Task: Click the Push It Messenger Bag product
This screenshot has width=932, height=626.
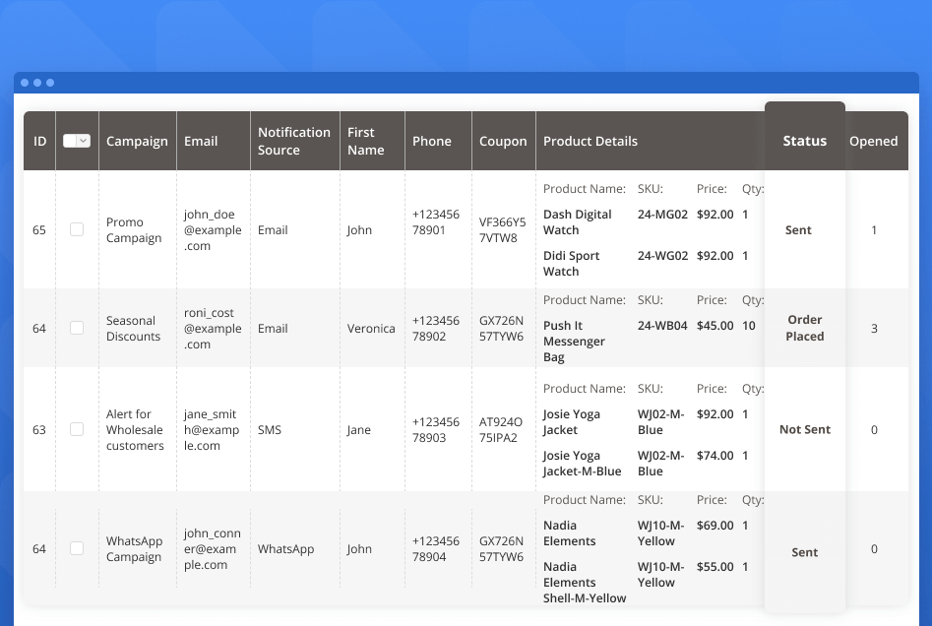Action: click(576, 342)
